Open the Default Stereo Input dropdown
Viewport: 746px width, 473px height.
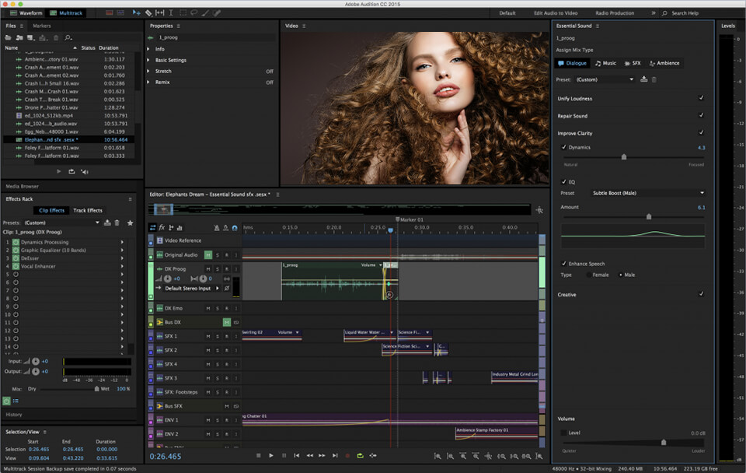click(x=190, y=289)
